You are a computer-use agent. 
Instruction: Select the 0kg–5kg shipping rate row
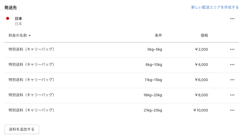point(122,50)
